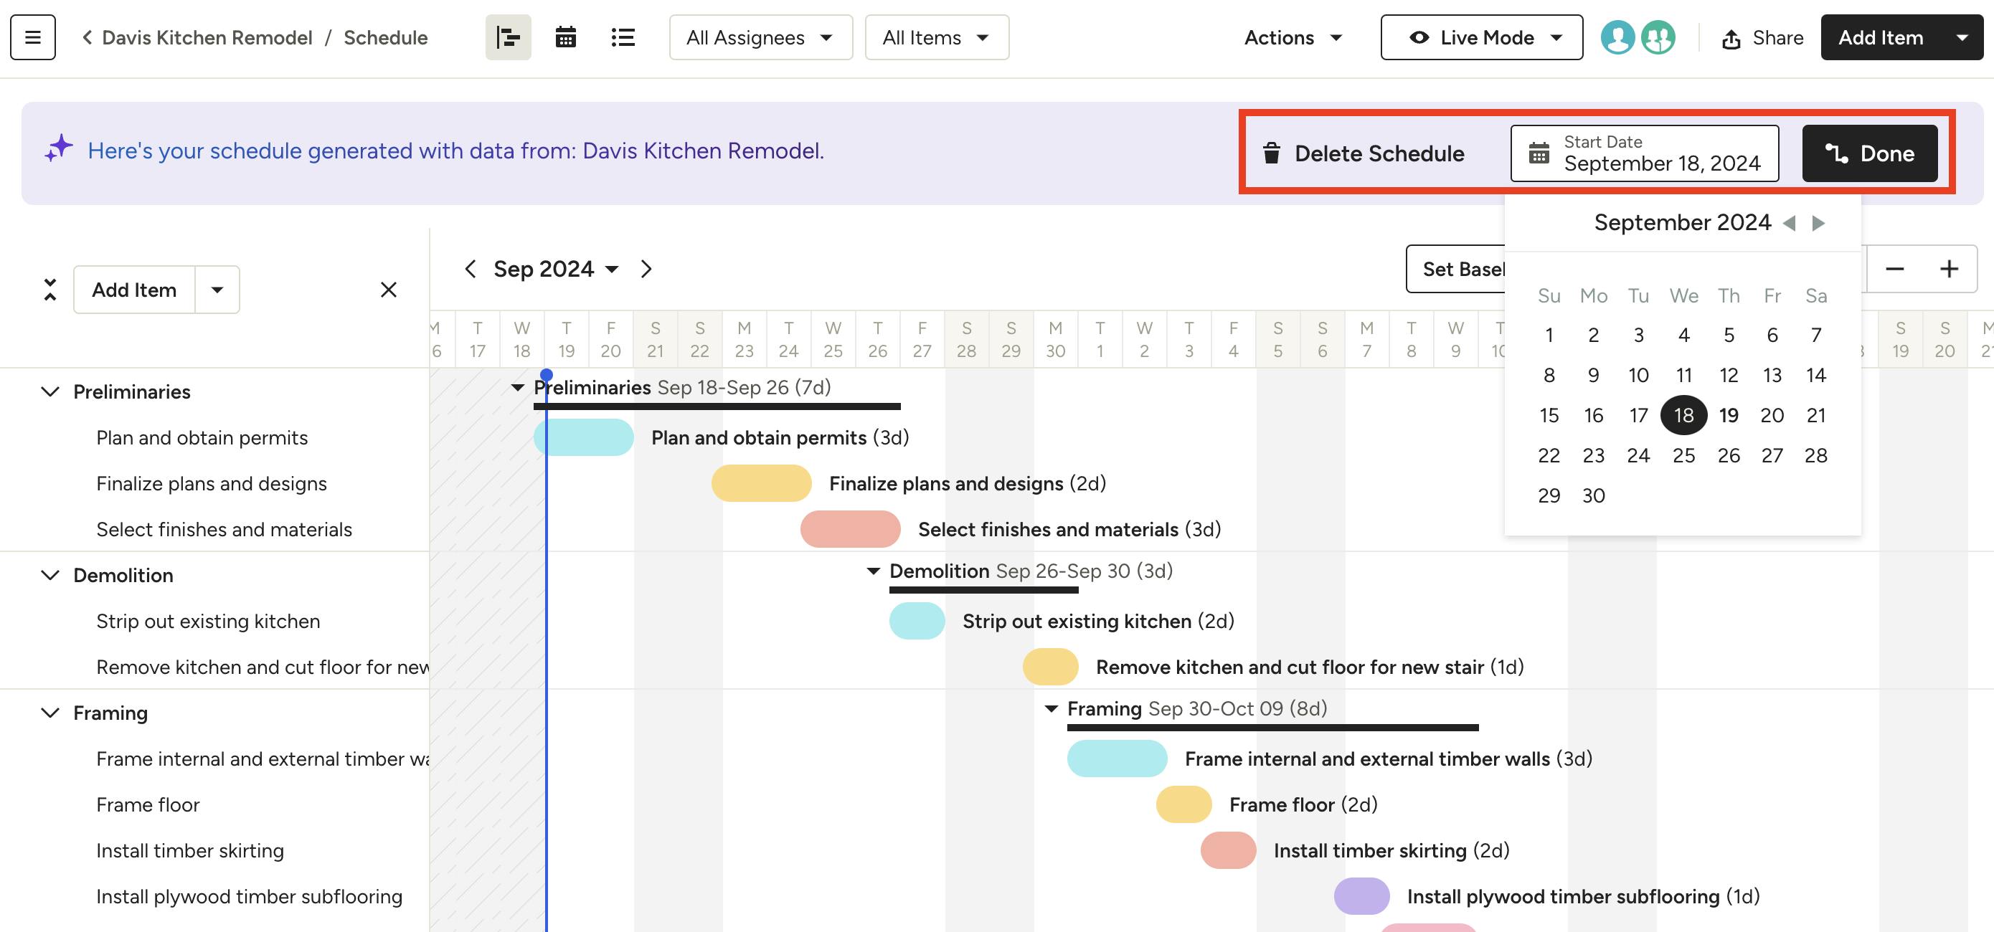Switch to the Gantt chart view icon

[508, 37]
